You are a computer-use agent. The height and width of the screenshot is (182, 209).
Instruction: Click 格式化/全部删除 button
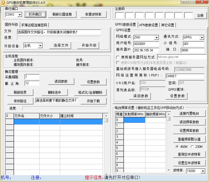[x=90, y=92]
